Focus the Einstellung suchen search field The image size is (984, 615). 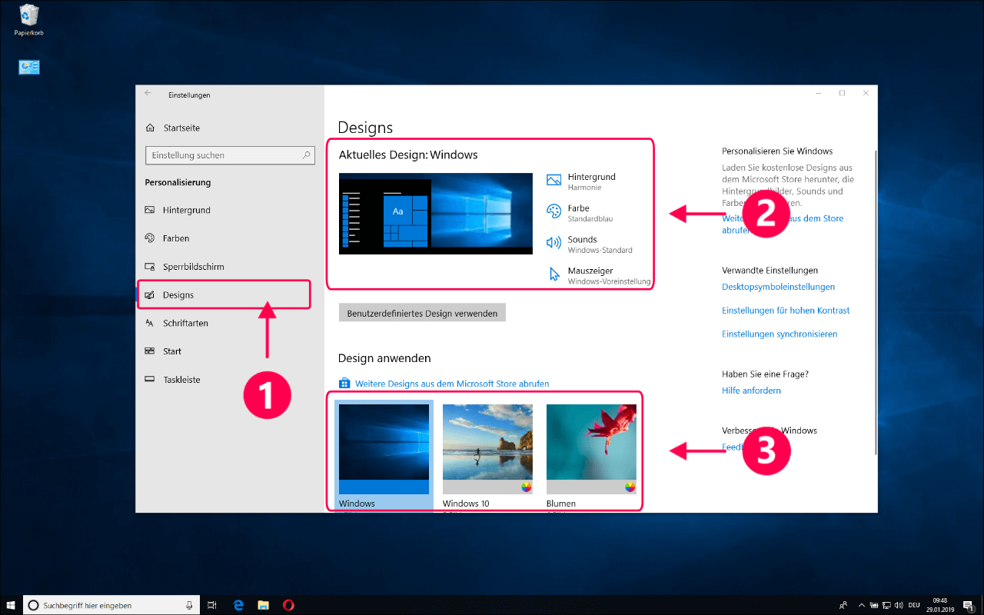[x=230, y=155]
